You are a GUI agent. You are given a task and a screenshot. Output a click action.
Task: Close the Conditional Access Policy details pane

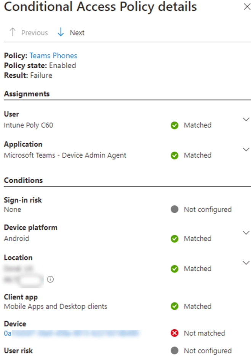click(247, 6)
